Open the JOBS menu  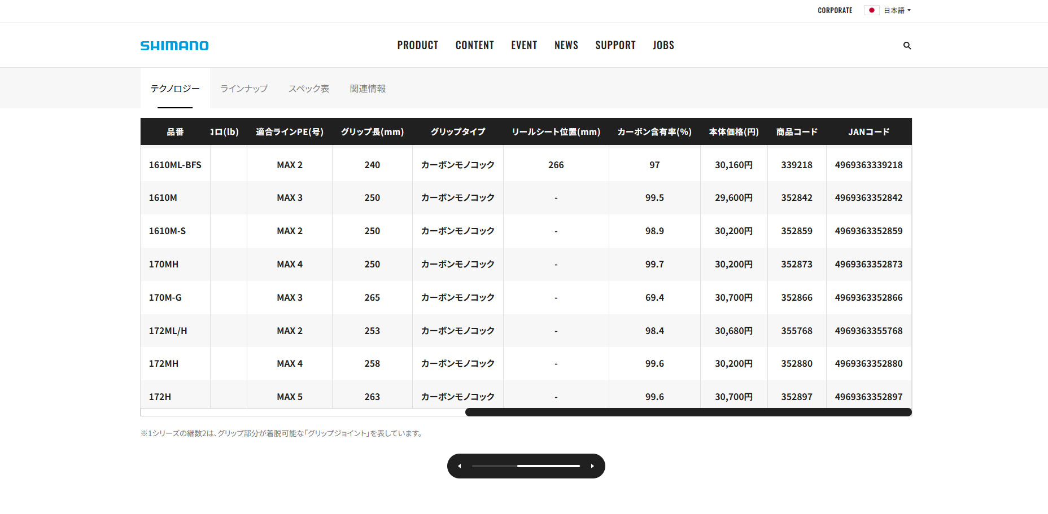tap(663, 45)
